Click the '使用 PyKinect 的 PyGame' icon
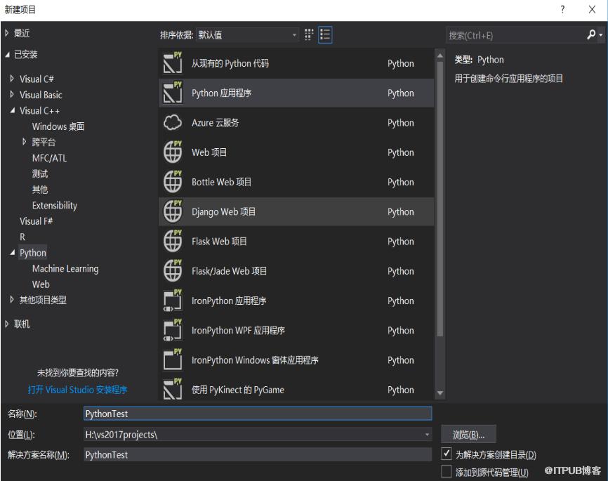Image resolution: width=608 pixels, height=481 pixels. click(x=173, y=390)
